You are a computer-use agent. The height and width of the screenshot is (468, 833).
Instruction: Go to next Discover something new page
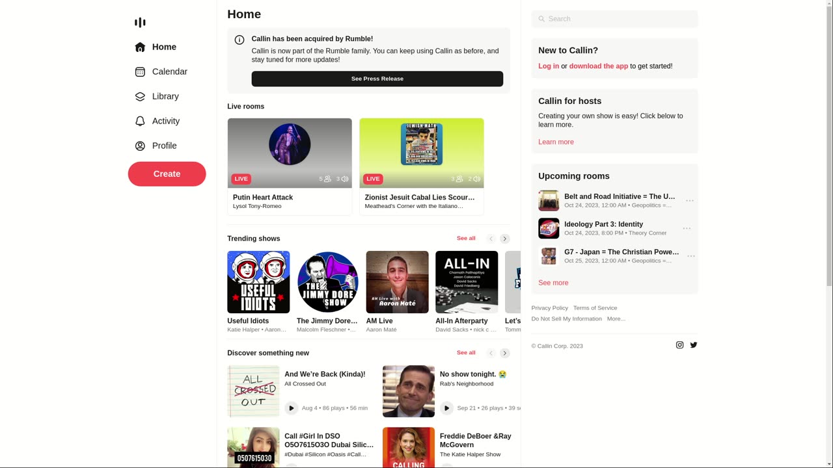tap(505, 353)
